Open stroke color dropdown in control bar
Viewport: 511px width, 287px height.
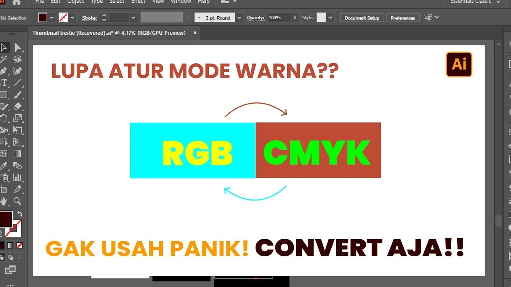point(72,18)
